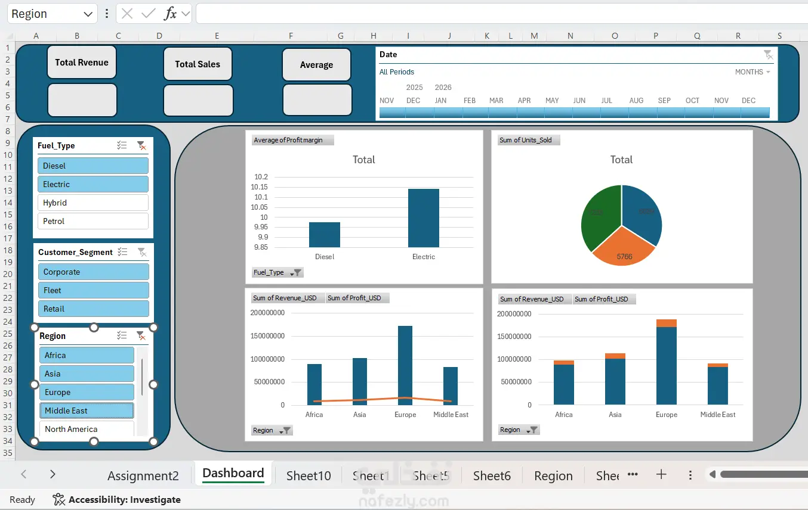Click the Region slicer vertical scrollbar
Image resolution: width=808 pixels, height=510 pixels.
click(x=142, y=378)
